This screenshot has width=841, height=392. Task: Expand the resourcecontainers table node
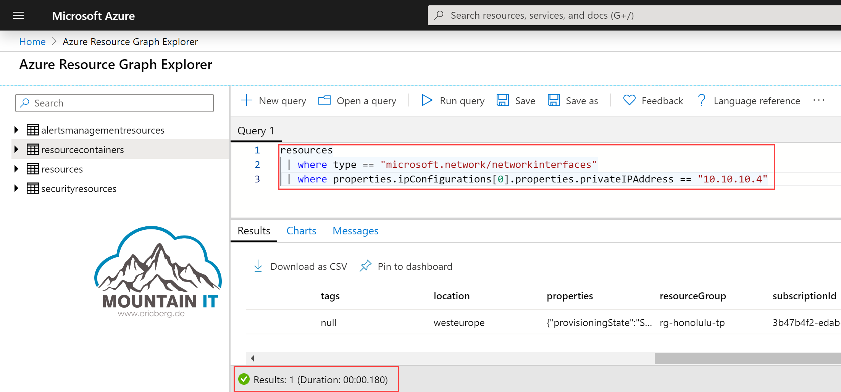click(x=16, y=149)
